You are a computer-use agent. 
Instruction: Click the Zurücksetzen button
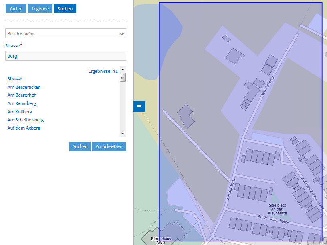tap(109, 146)
